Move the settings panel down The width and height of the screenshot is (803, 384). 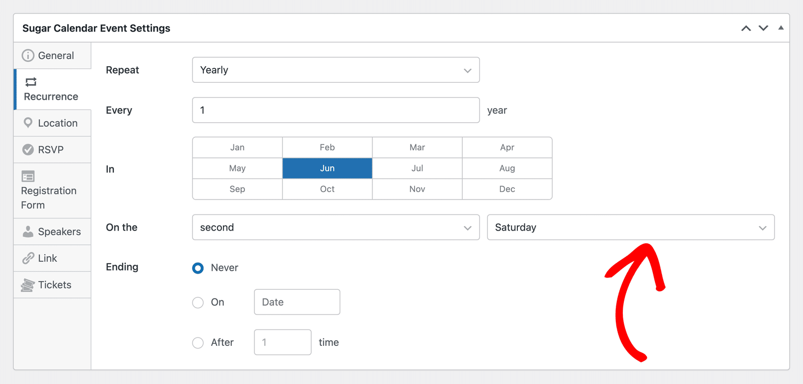point(763,28)
